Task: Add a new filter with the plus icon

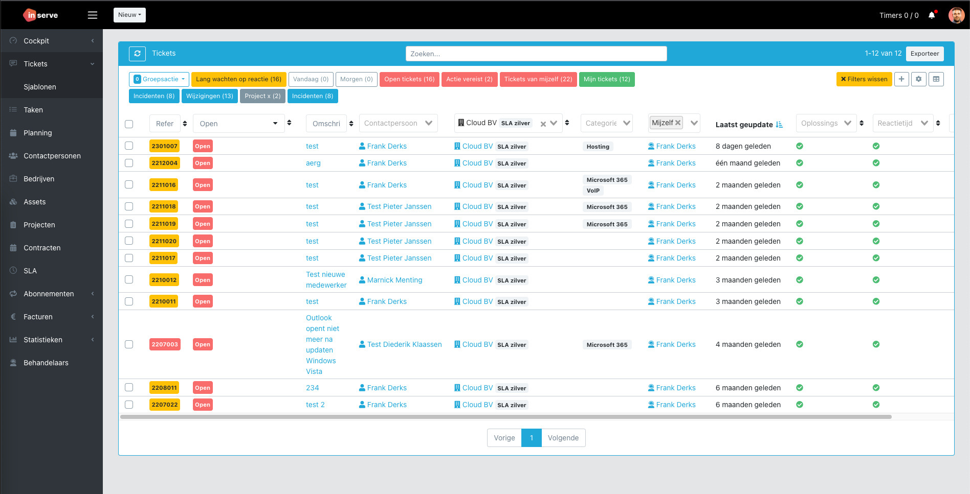Action: [x=901, y=79]
